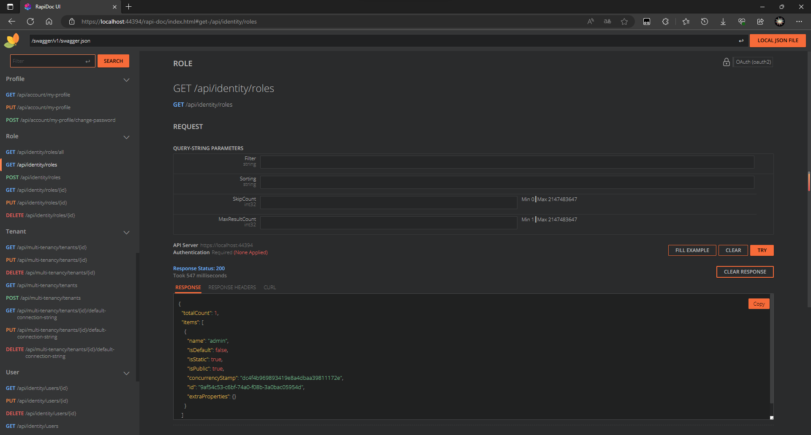811x435 pixels.
Task: Collapse the User section
Action: click(126, 373)
